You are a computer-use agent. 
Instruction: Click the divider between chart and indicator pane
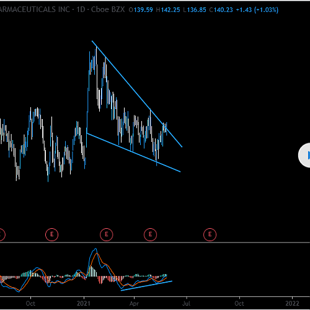pyautogui.click(x=155, y=242)
